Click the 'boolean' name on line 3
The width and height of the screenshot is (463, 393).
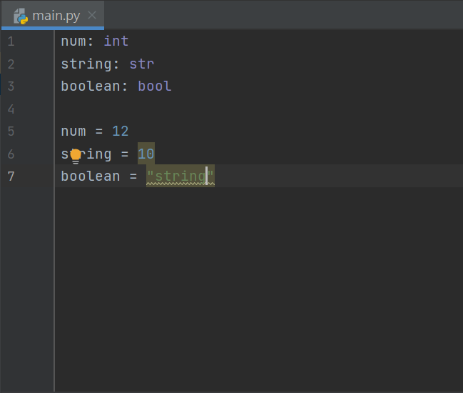coord(91,86)
